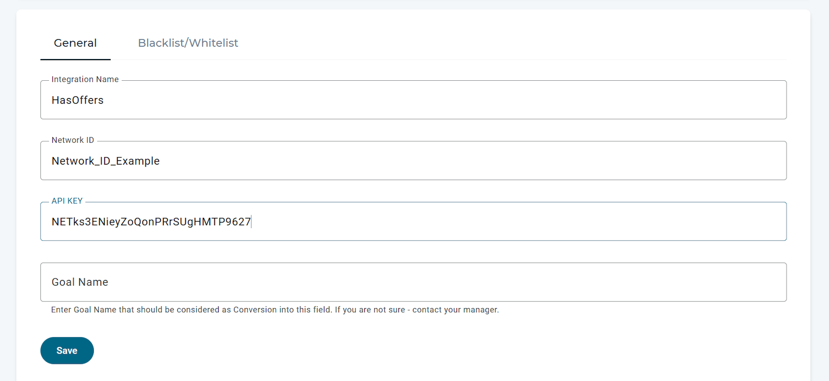
Task: Click the "contact your manager" hint text
Action: point(455,310)
